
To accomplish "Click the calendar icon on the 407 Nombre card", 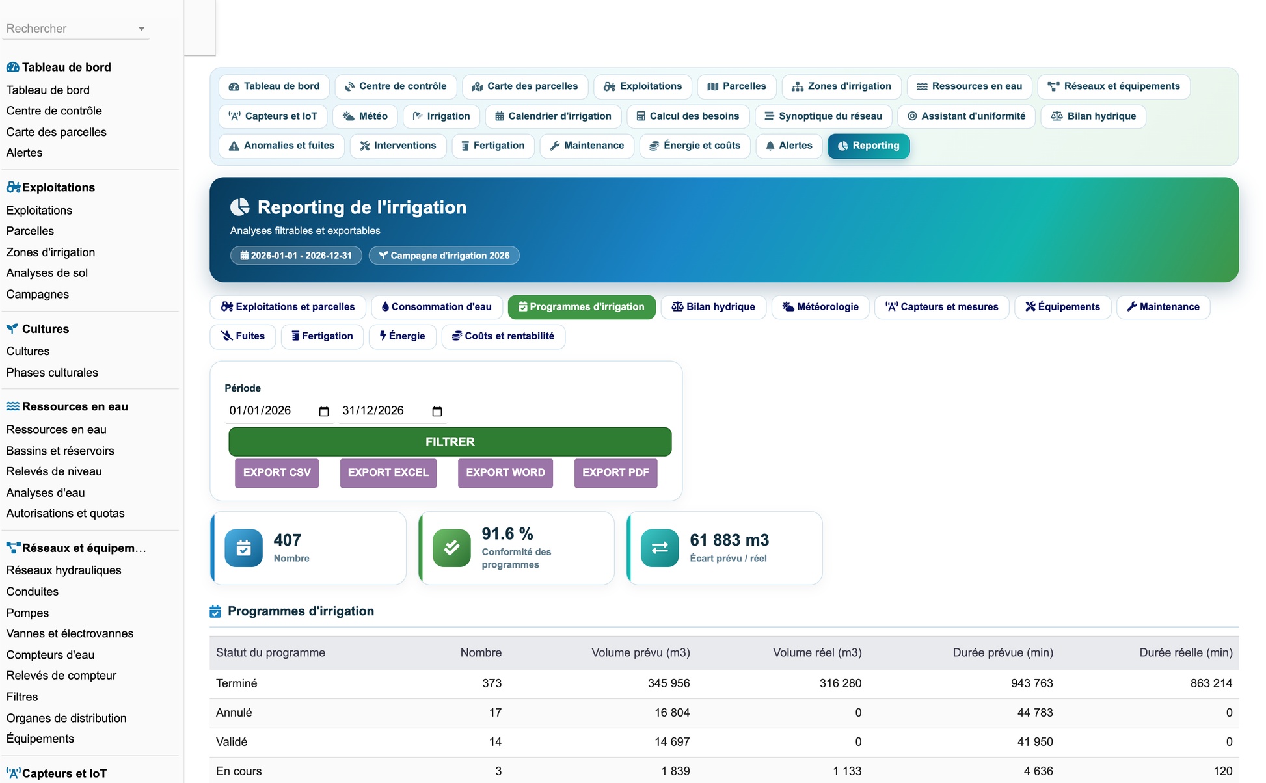I will coord(243,548).
